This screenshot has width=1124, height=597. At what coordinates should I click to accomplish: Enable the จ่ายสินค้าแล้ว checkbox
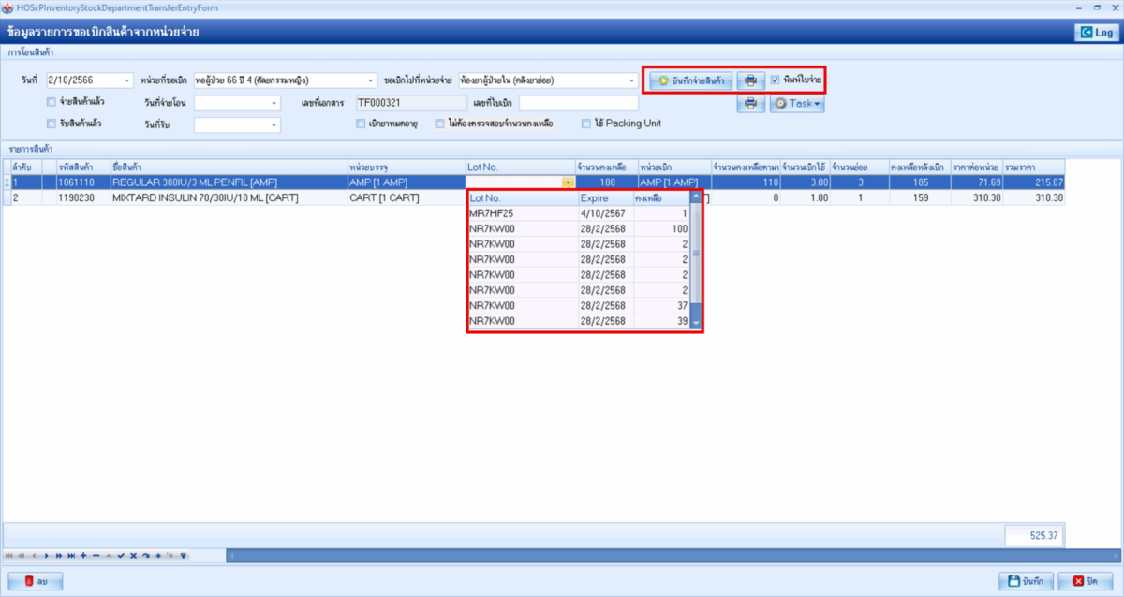(x=52, y=102)
